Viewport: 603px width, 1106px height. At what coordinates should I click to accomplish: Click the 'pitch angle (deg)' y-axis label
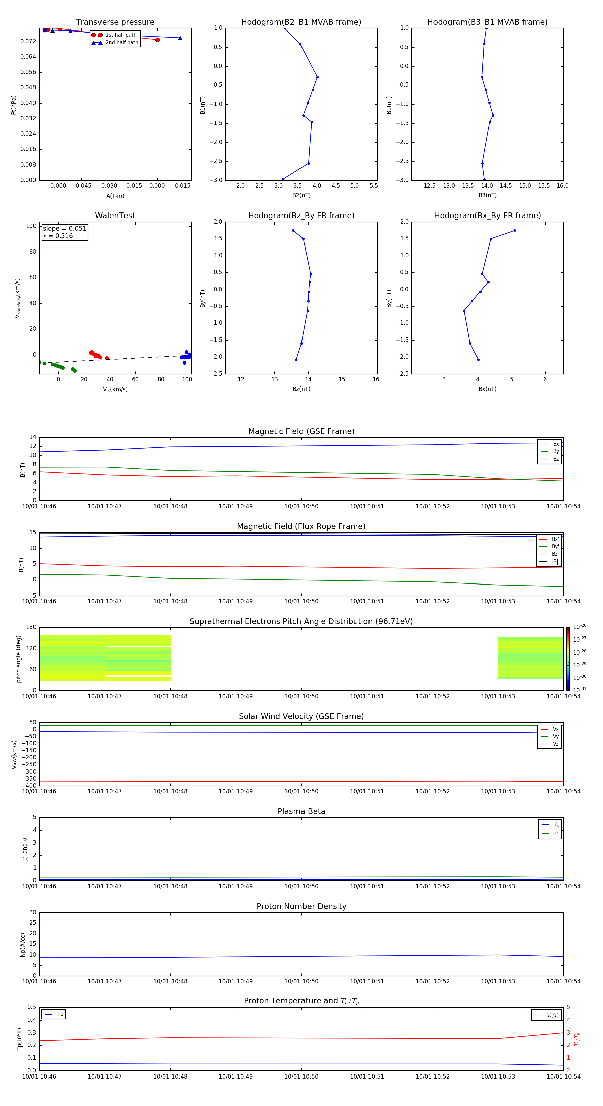click(x=18, y=659)
